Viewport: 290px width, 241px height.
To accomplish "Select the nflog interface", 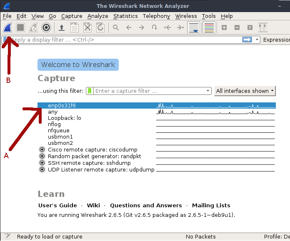I will [x=157, y=124].
